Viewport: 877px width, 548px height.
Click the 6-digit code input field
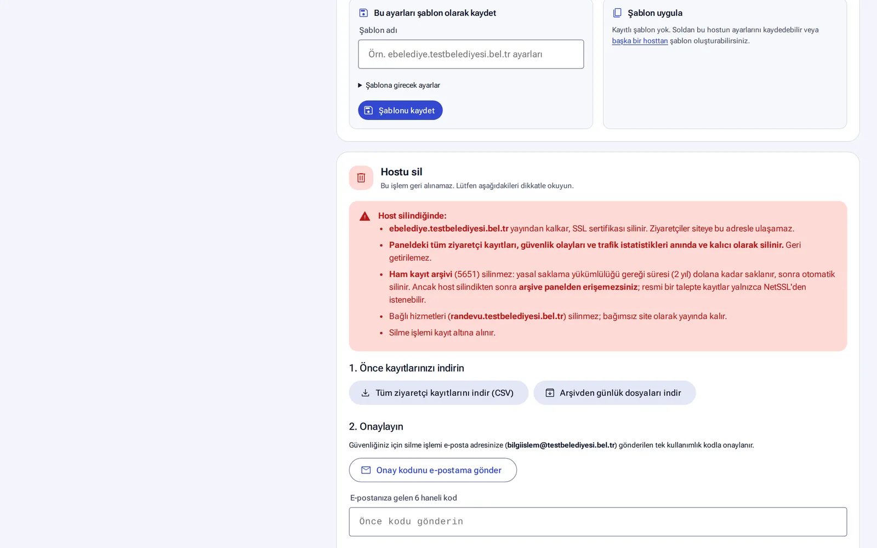point(598,522)
